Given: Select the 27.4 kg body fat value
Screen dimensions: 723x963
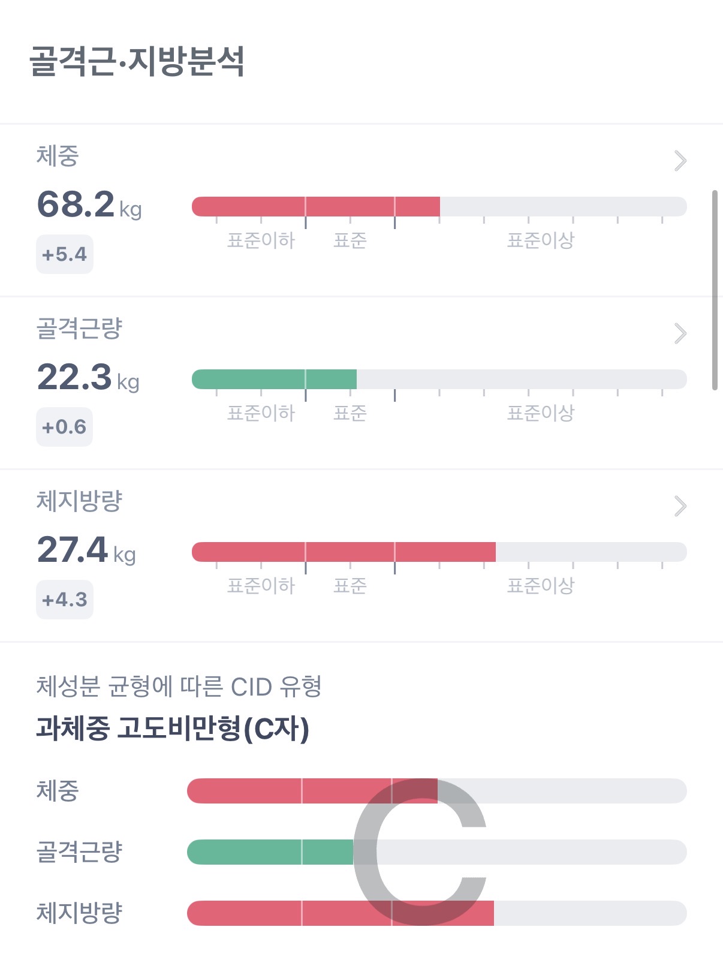Looking at the screenshot, I should click(86, 550).
